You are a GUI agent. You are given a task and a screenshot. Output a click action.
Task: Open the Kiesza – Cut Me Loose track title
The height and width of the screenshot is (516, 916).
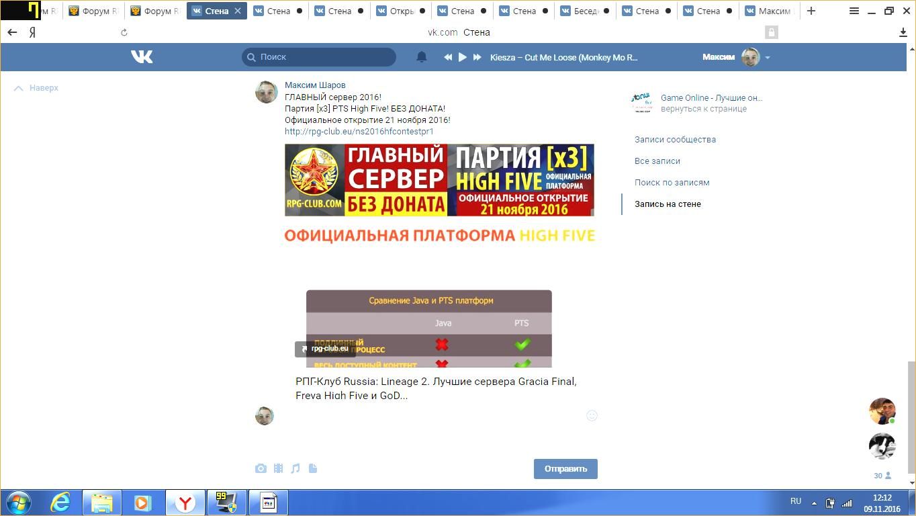click(564, 57)
